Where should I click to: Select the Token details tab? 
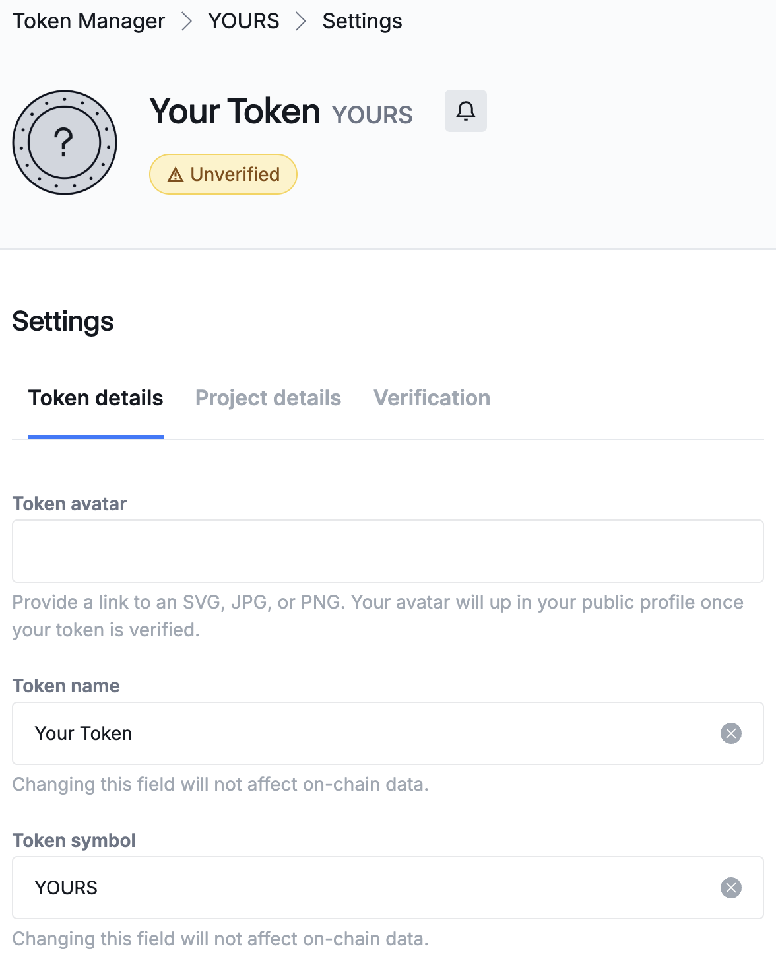96,397
